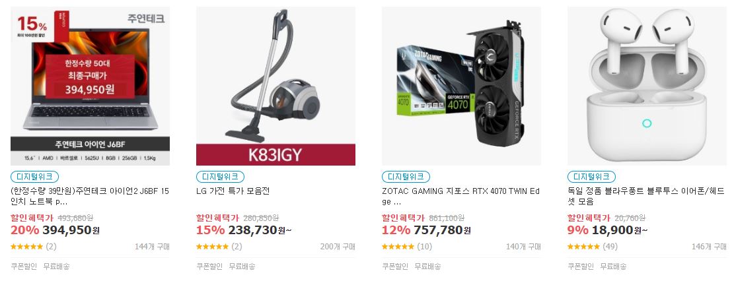Click 디지털위크 badge under the graphics card

(406, 177)
